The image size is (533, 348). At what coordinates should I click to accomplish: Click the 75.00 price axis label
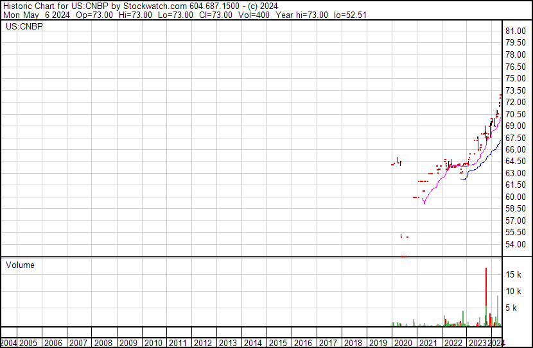pos(515,78)
